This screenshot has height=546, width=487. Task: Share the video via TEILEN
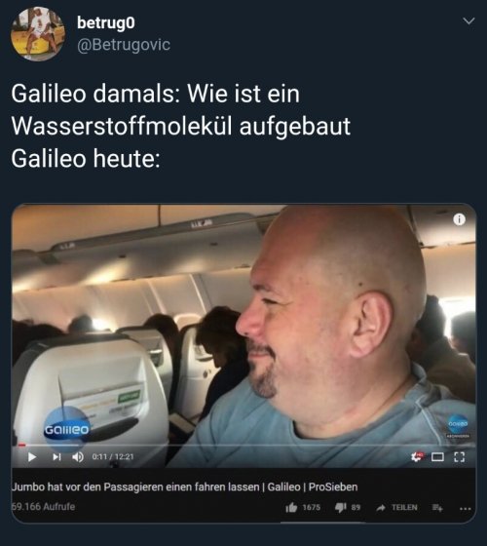[x=397, y=508]
